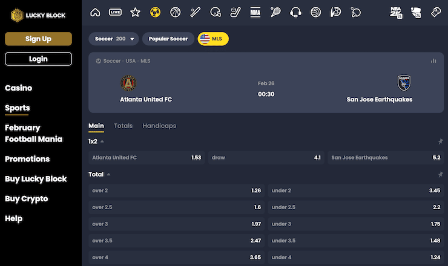Open the favorites star icon
Image resolution: width=448 pixels, height=266 pixels.
(135, 12)
